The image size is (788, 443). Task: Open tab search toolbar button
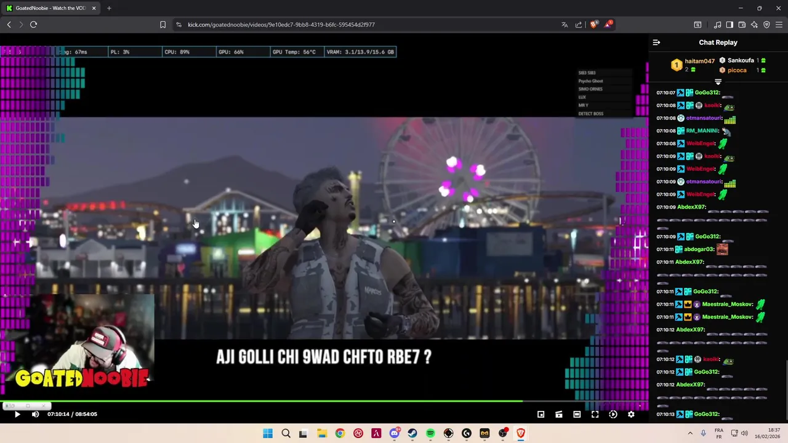click(698, 25)
